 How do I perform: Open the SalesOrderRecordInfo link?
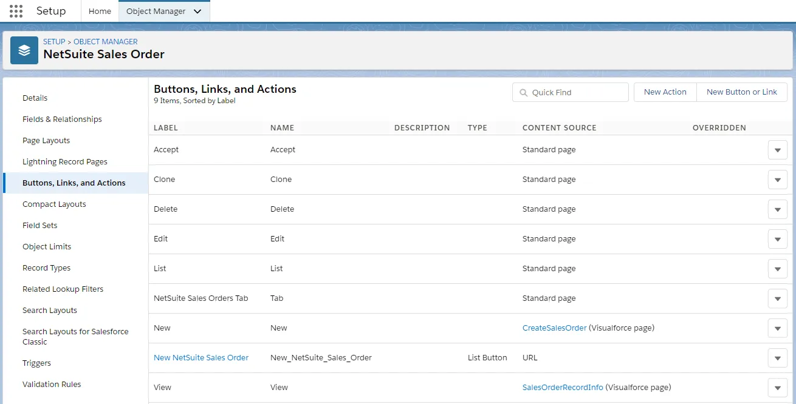[x=563, y=387]
